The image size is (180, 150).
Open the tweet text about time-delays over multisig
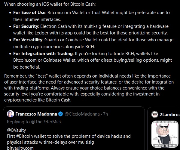tap(69, 139)
